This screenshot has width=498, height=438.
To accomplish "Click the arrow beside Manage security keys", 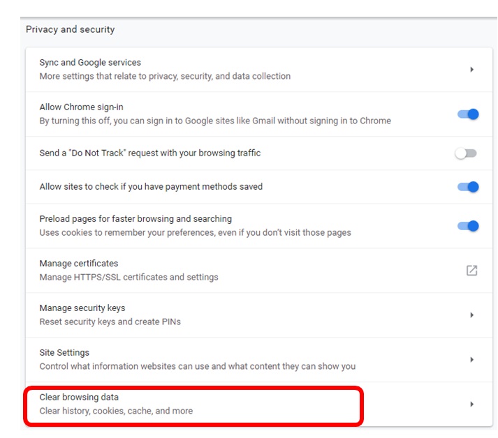I will [x=472, y=315].
